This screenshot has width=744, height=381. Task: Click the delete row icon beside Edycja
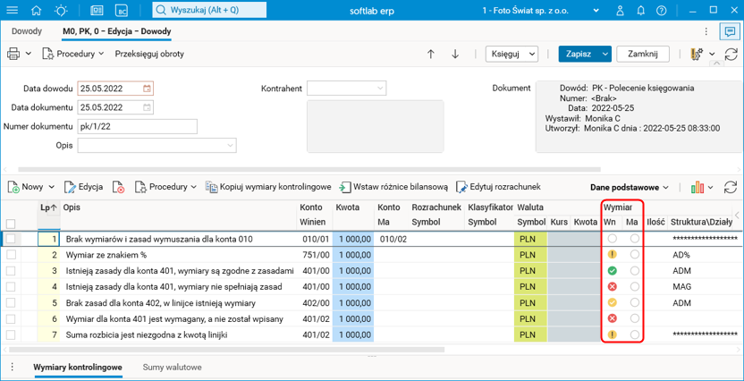click(x=118, y=188)
